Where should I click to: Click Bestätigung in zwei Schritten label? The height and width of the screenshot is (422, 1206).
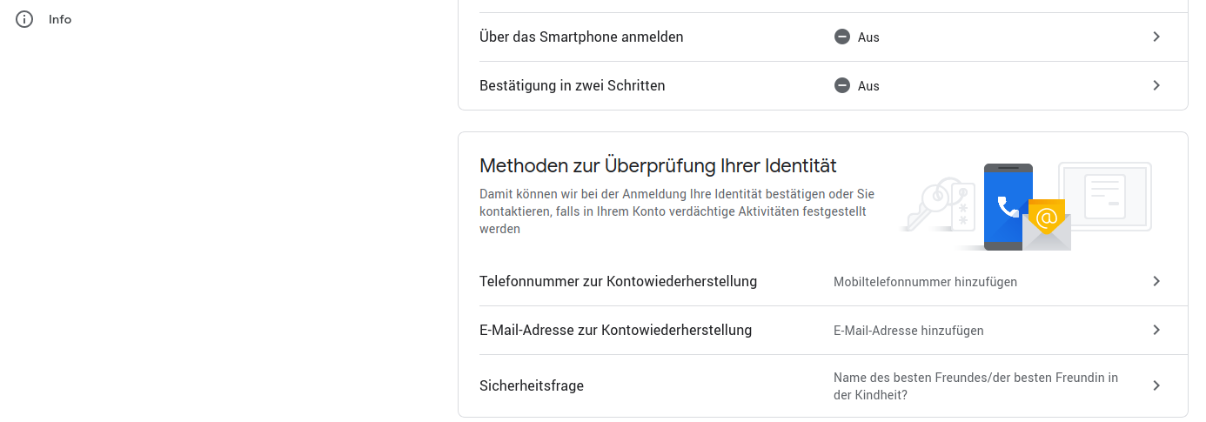[573, 86]
